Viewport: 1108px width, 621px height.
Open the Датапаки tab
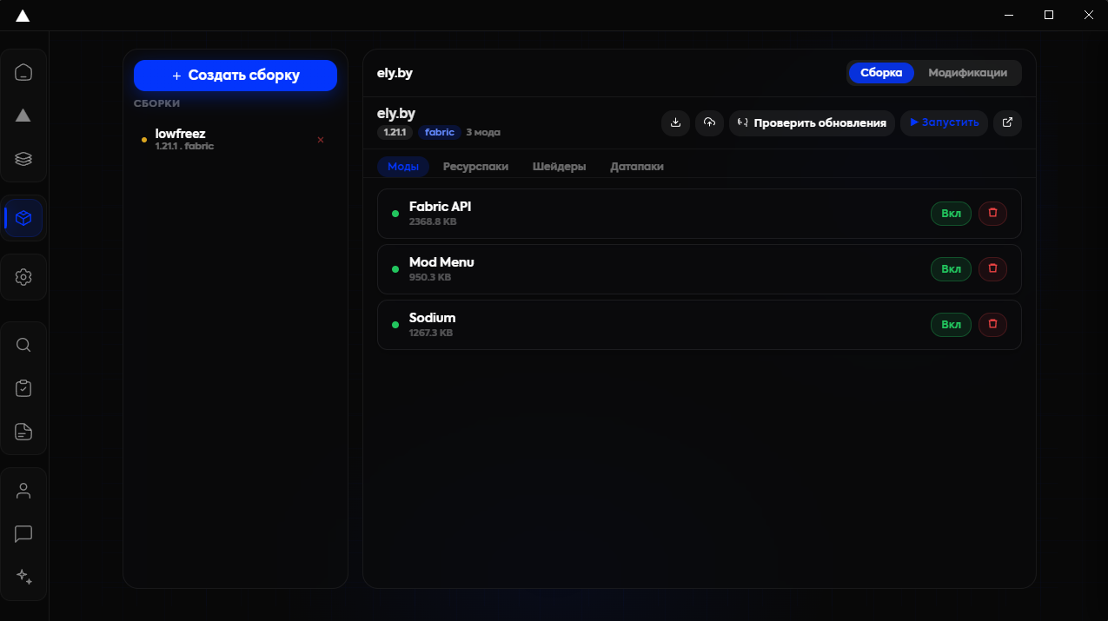point(637,166)
